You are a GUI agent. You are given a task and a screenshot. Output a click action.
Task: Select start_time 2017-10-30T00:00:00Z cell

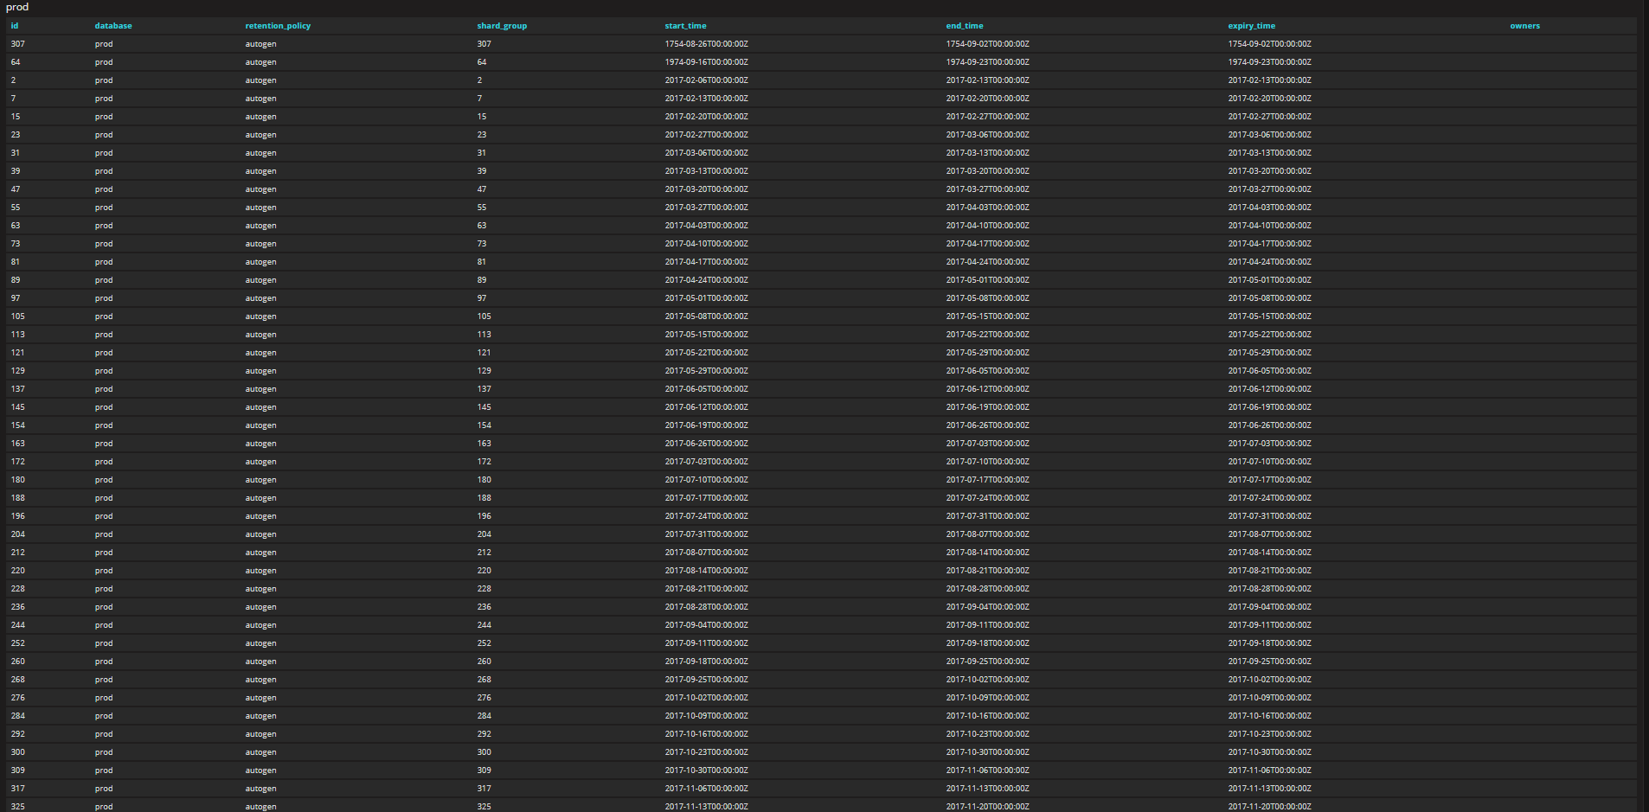pos(707,770)
